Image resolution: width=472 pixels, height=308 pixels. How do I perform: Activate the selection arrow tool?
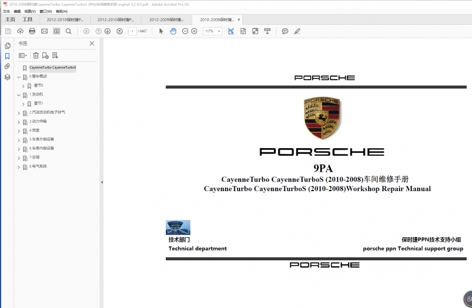[161, 31]
